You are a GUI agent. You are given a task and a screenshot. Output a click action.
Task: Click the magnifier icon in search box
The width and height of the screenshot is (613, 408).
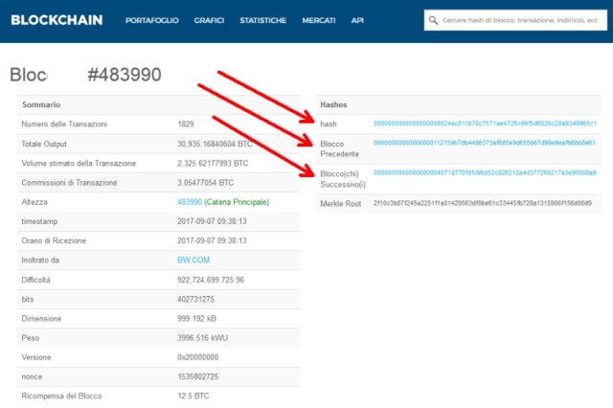point(436,20)
